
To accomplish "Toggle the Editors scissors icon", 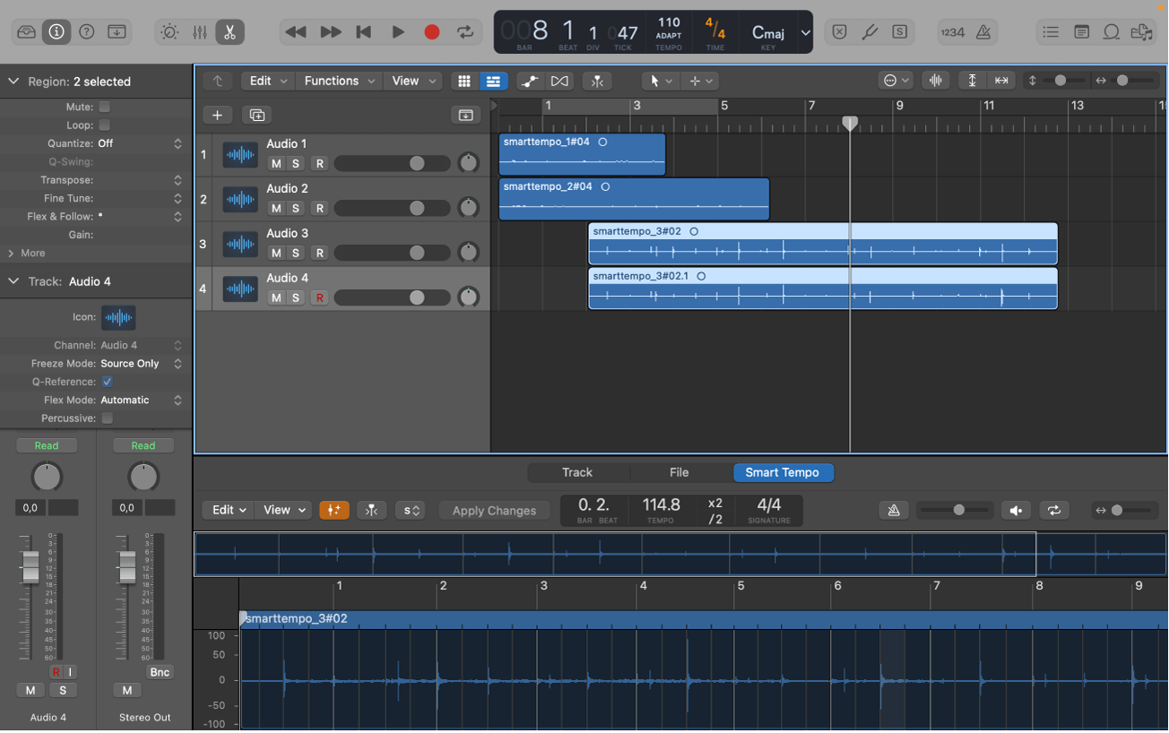I will (229, 32).
